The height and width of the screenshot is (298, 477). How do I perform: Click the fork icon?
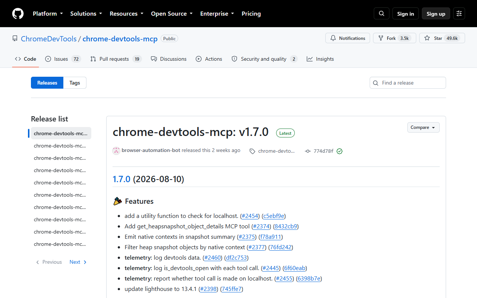[381, 38]
